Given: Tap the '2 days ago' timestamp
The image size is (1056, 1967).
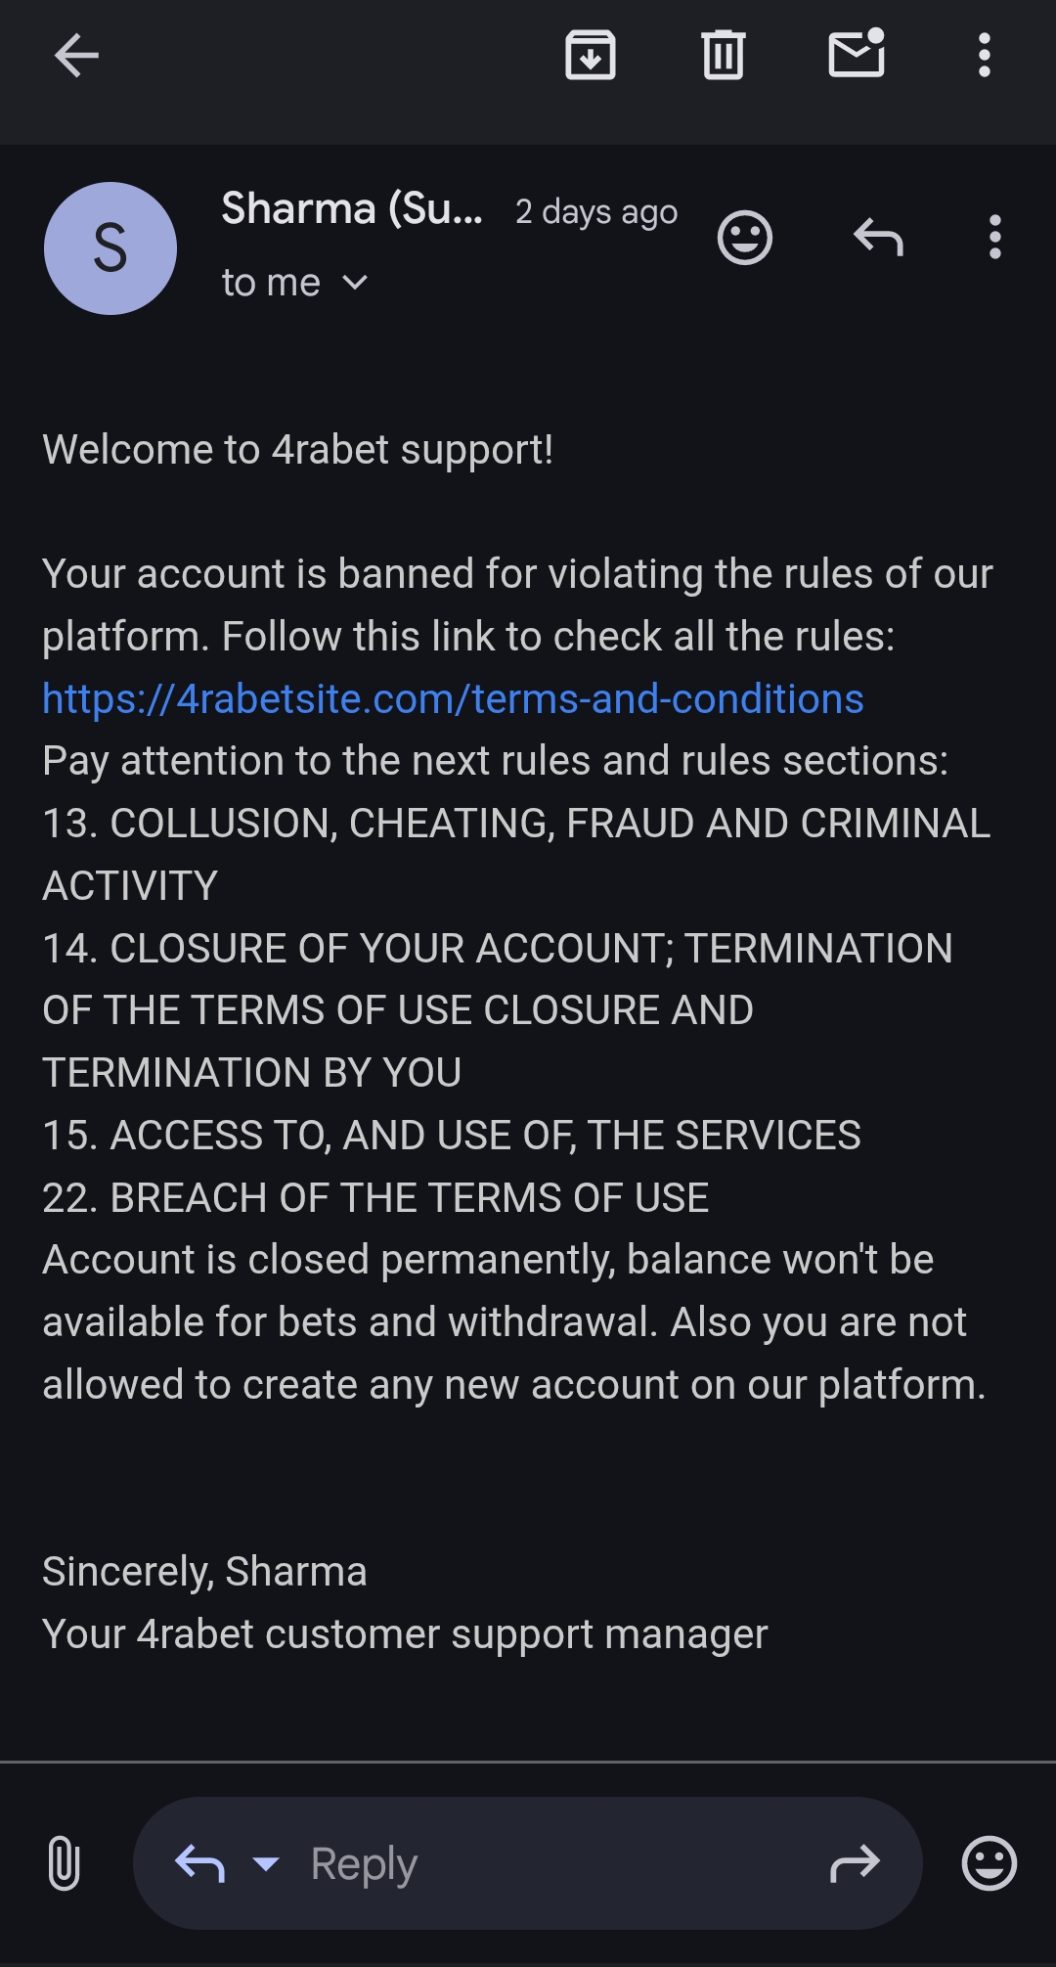Looking at the screenshot, I should click(x=596, y=211).
